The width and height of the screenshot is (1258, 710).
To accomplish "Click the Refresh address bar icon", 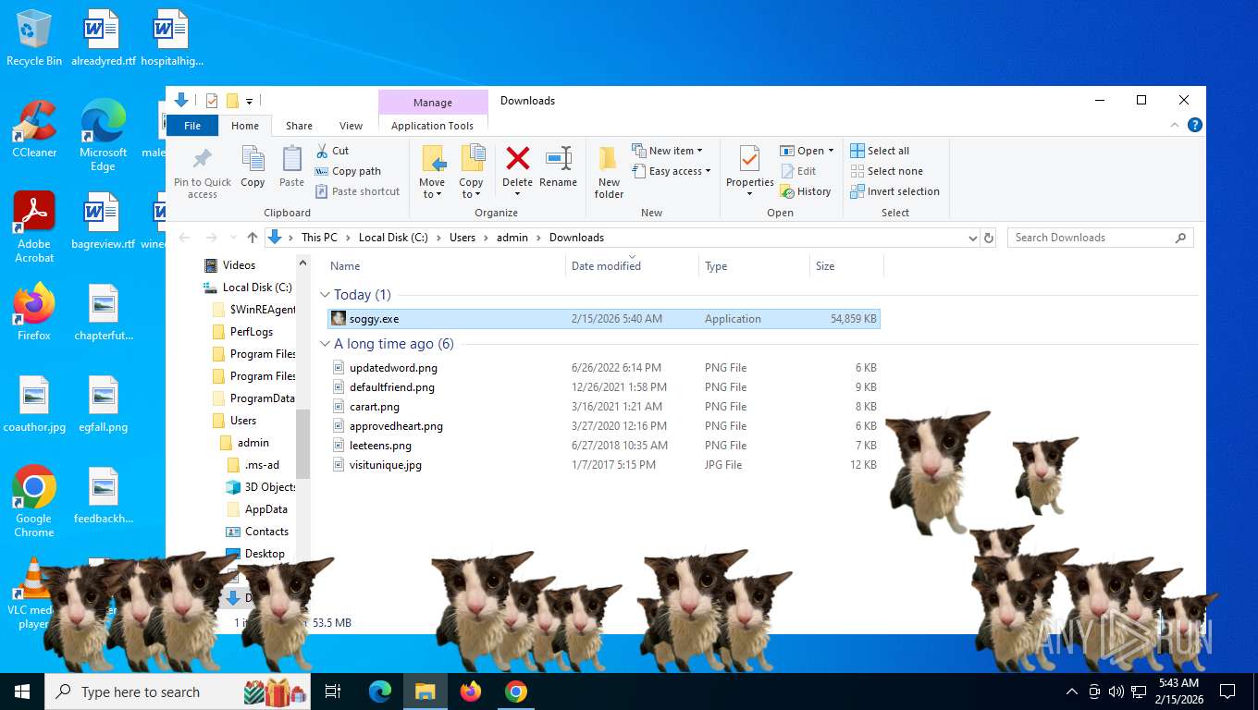I will click(989, 238).
